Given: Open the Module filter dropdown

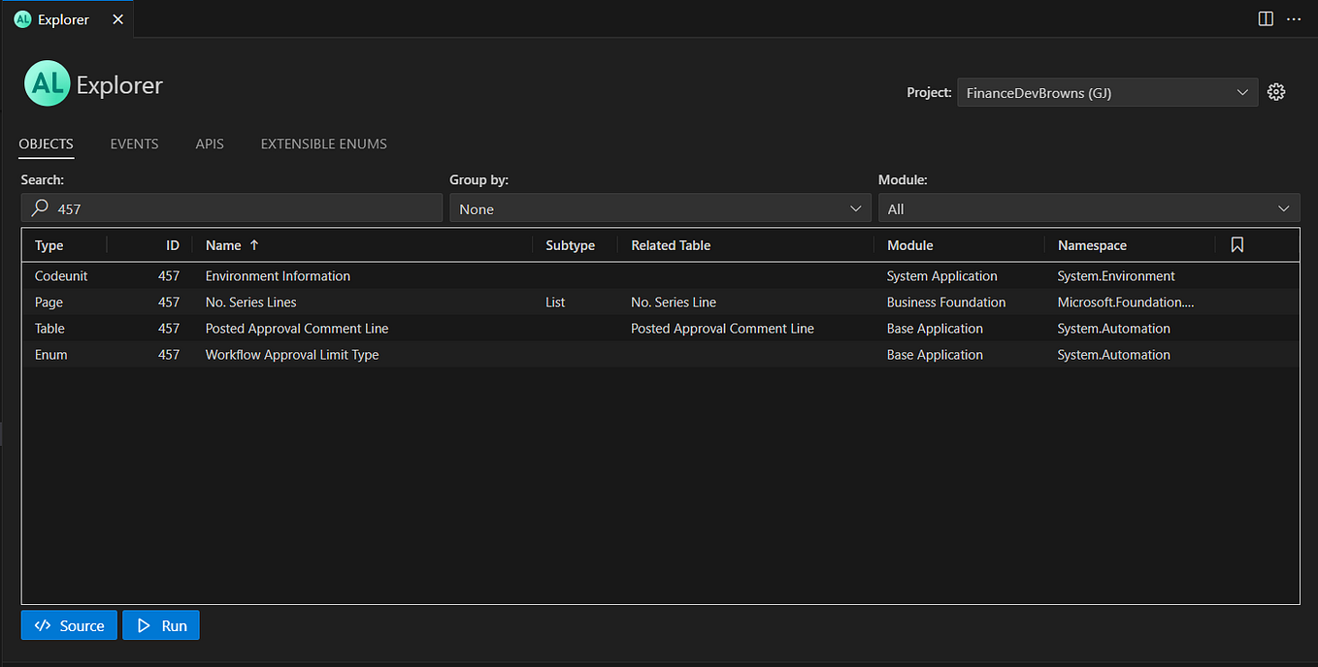Looking at the screenshot, I should [1088, 207].
